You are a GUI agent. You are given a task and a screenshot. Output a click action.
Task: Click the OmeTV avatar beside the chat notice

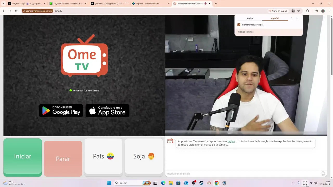[x=170, y=141]
